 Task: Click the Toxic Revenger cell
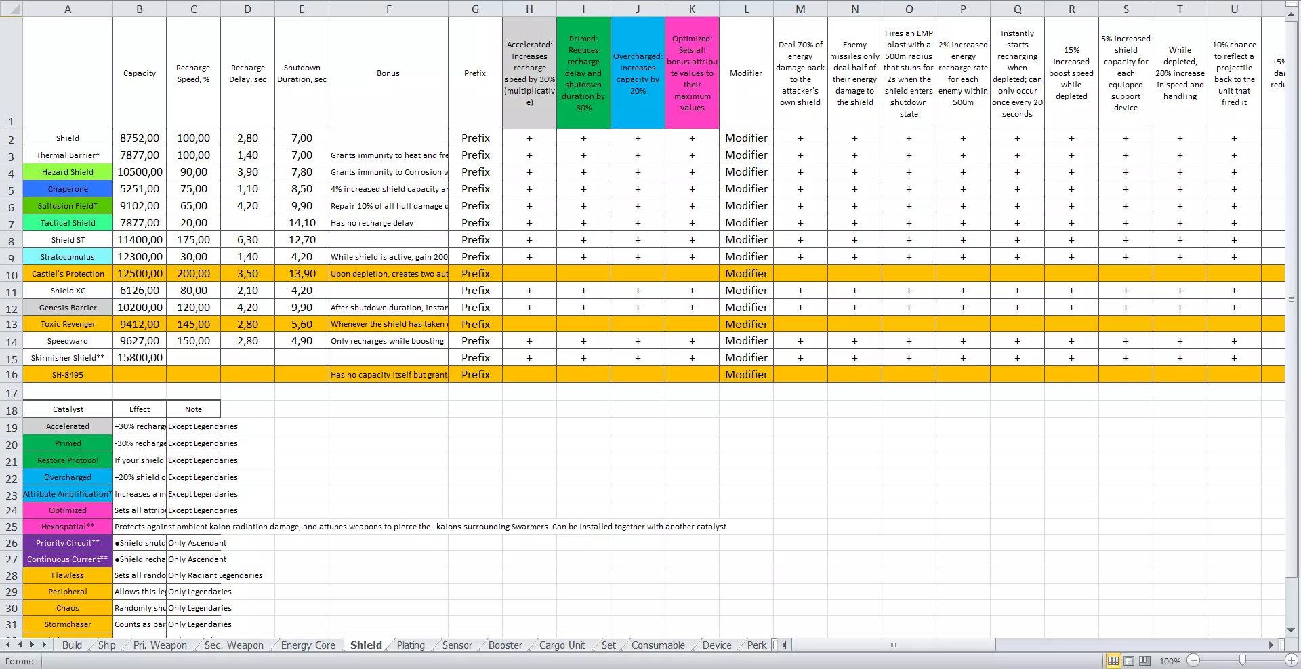68,324
